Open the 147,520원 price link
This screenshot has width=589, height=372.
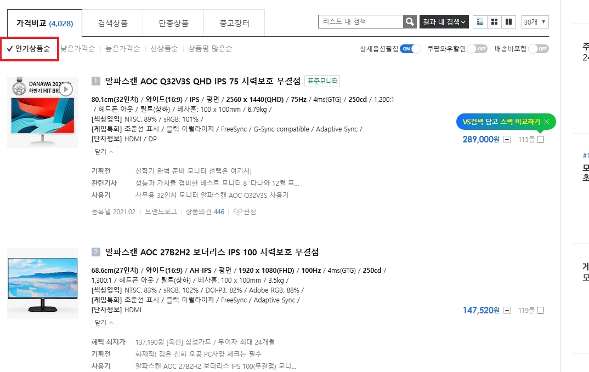tap(481, 311)
